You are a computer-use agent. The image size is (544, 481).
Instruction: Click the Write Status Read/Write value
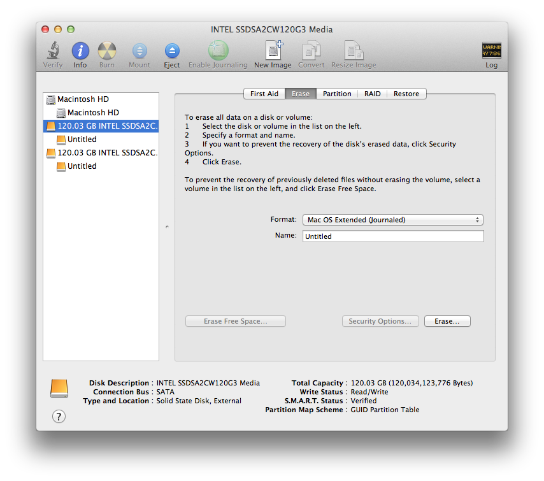pyautogui.click(x=369, y=392)
